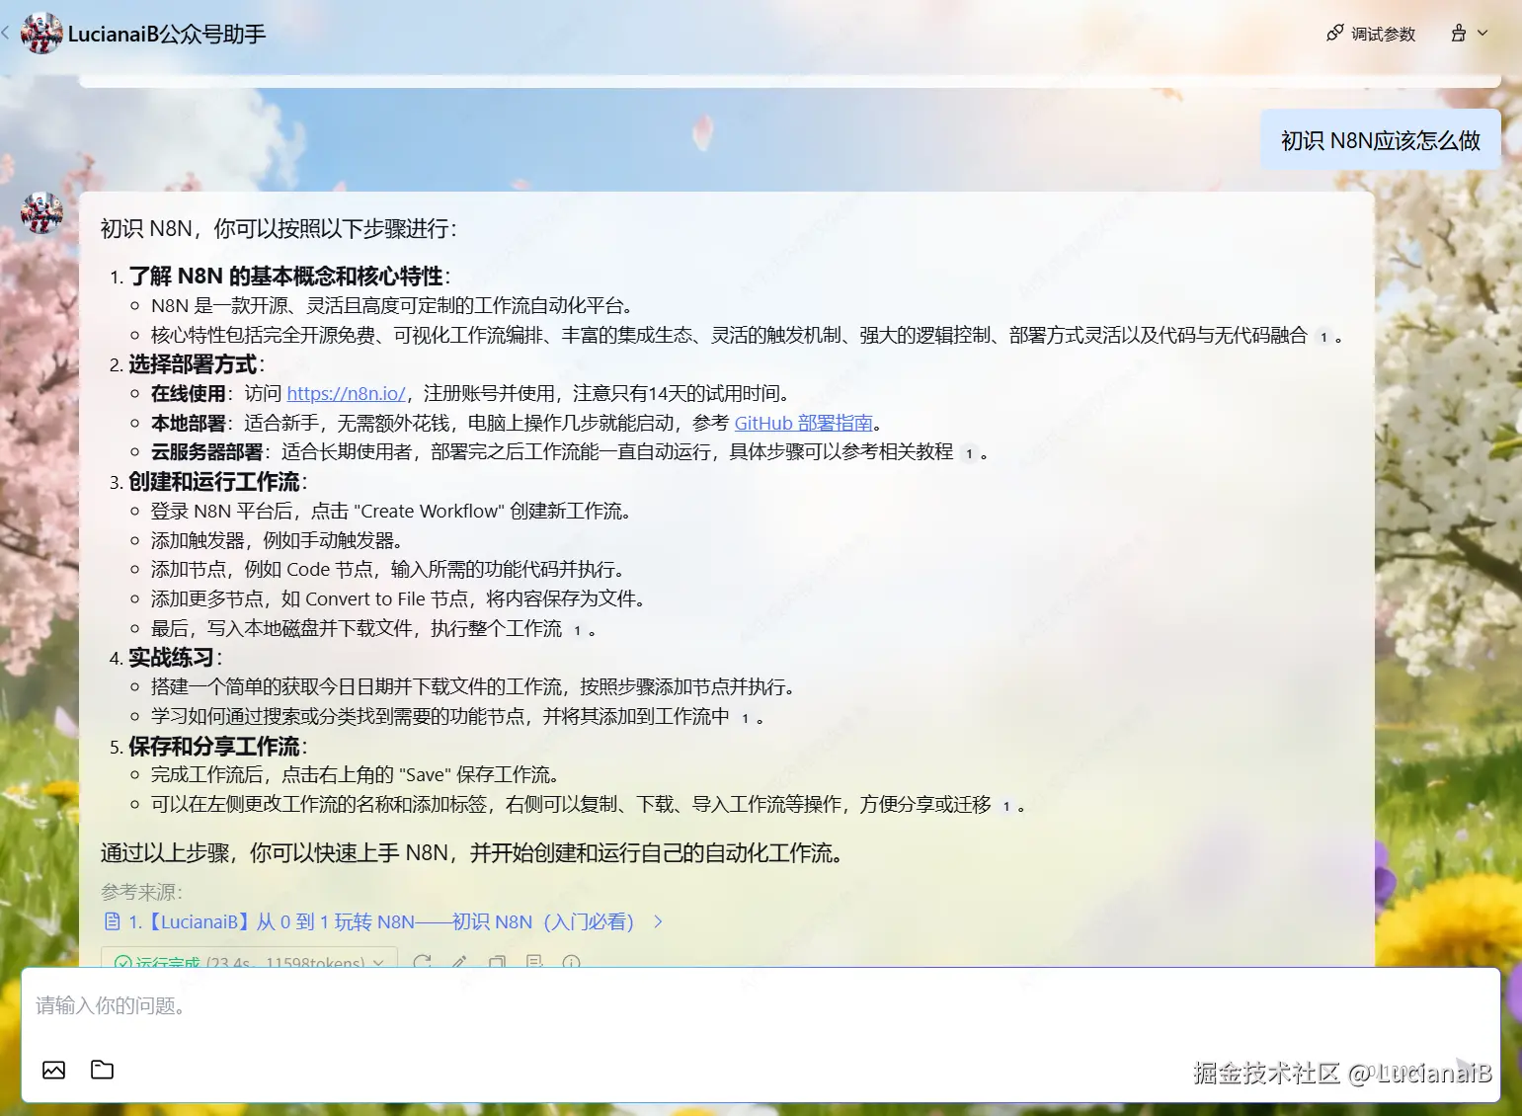Click the pencil edit icon below the reply

click(x=459, y=963)
